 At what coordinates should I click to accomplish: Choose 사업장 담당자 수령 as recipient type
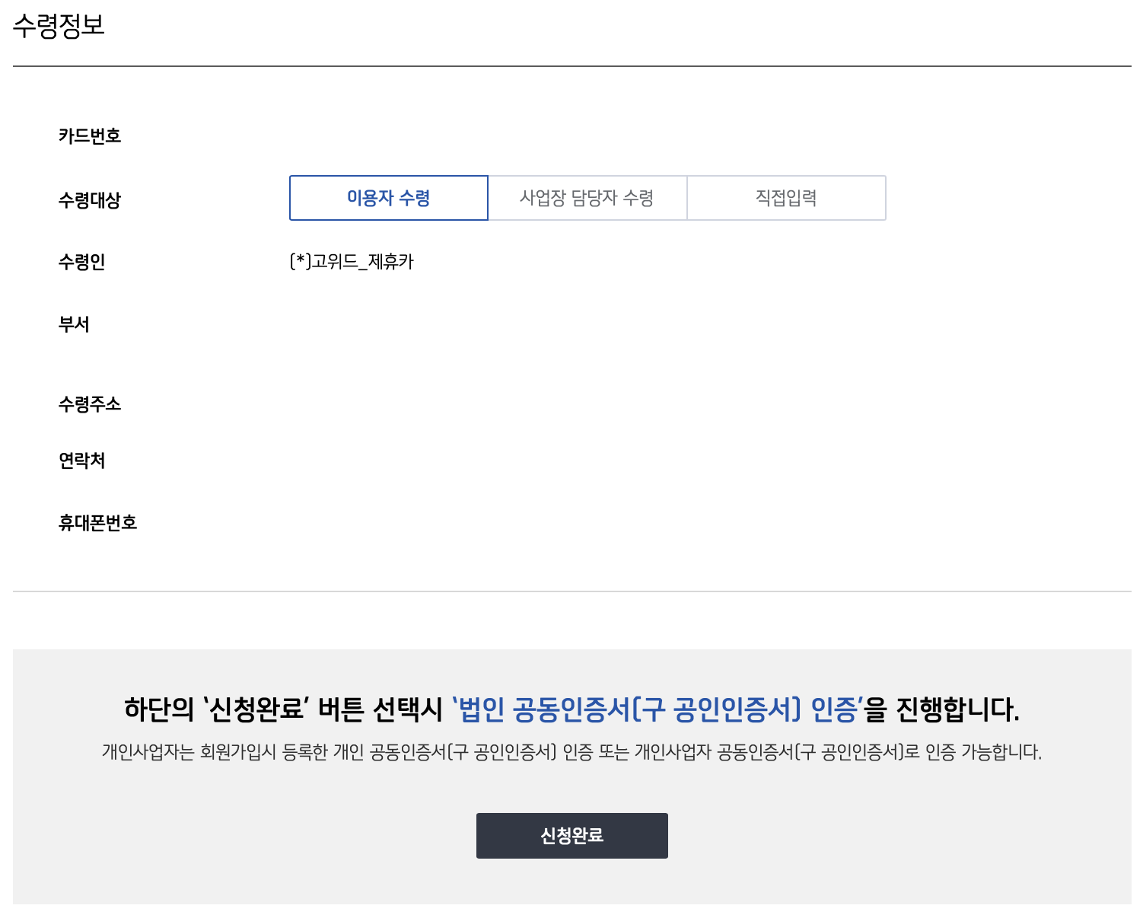pyautogui.click(x=587, y=198)
